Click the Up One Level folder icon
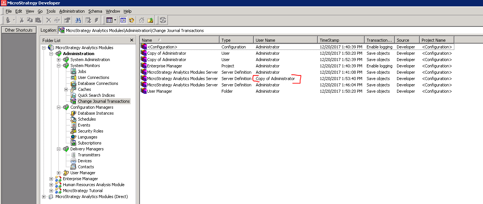 (x=150, y=20)
